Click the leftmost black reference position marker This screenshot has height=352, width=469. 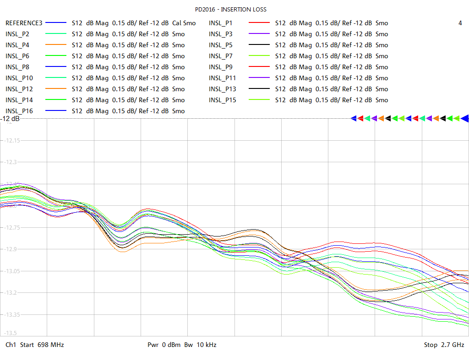[x=388, y=118]
